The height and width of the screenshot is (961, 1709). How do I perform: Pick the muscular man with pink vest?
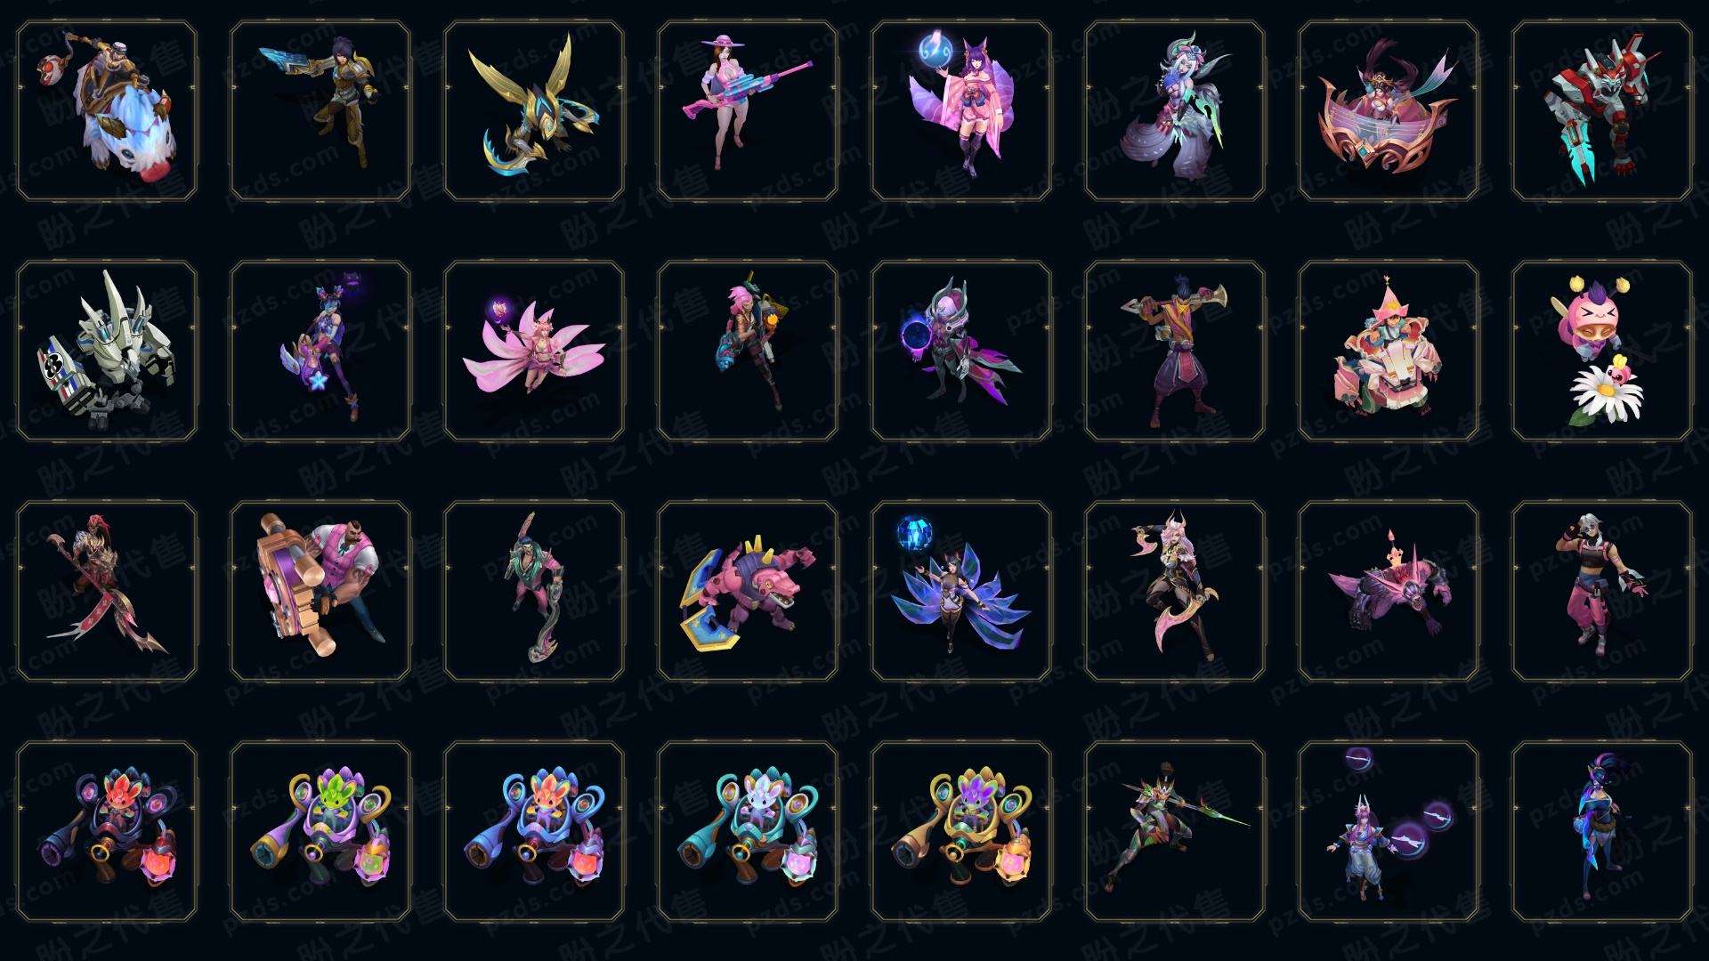(x=320, y=591)
